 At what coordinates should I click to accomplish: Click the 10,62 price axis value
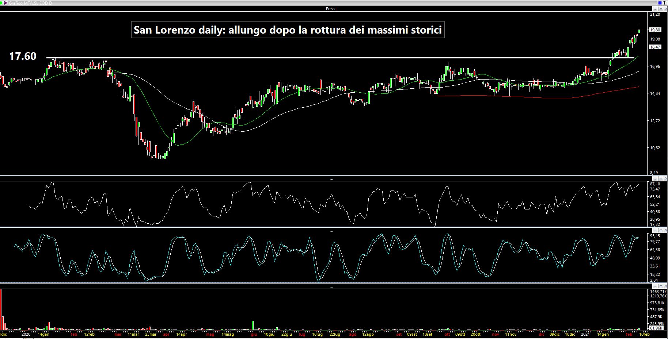tap(655, 148)
